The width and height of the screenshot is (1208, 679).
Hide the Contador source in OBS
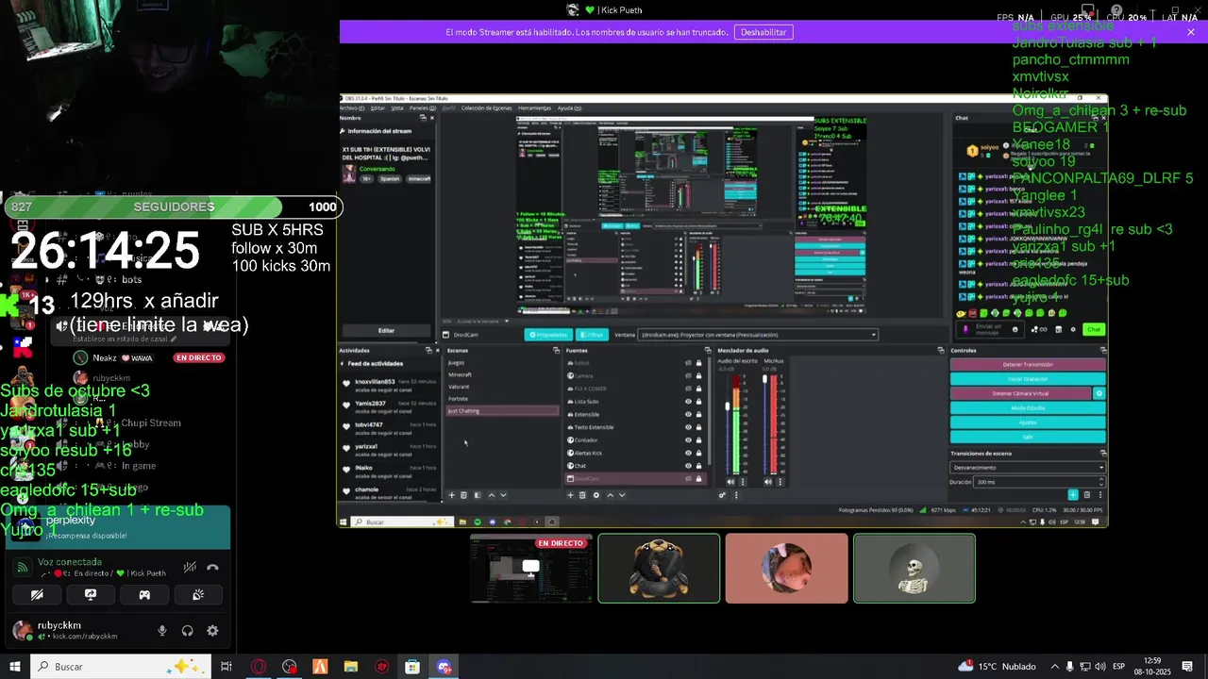click(688, 440)
